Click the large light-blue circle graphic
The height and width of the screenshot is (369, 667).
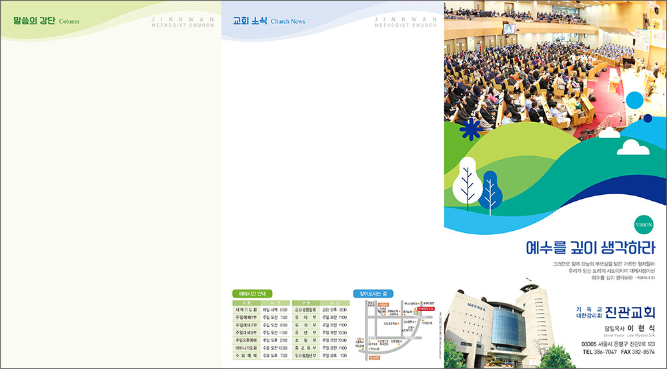tap(634, 100)
